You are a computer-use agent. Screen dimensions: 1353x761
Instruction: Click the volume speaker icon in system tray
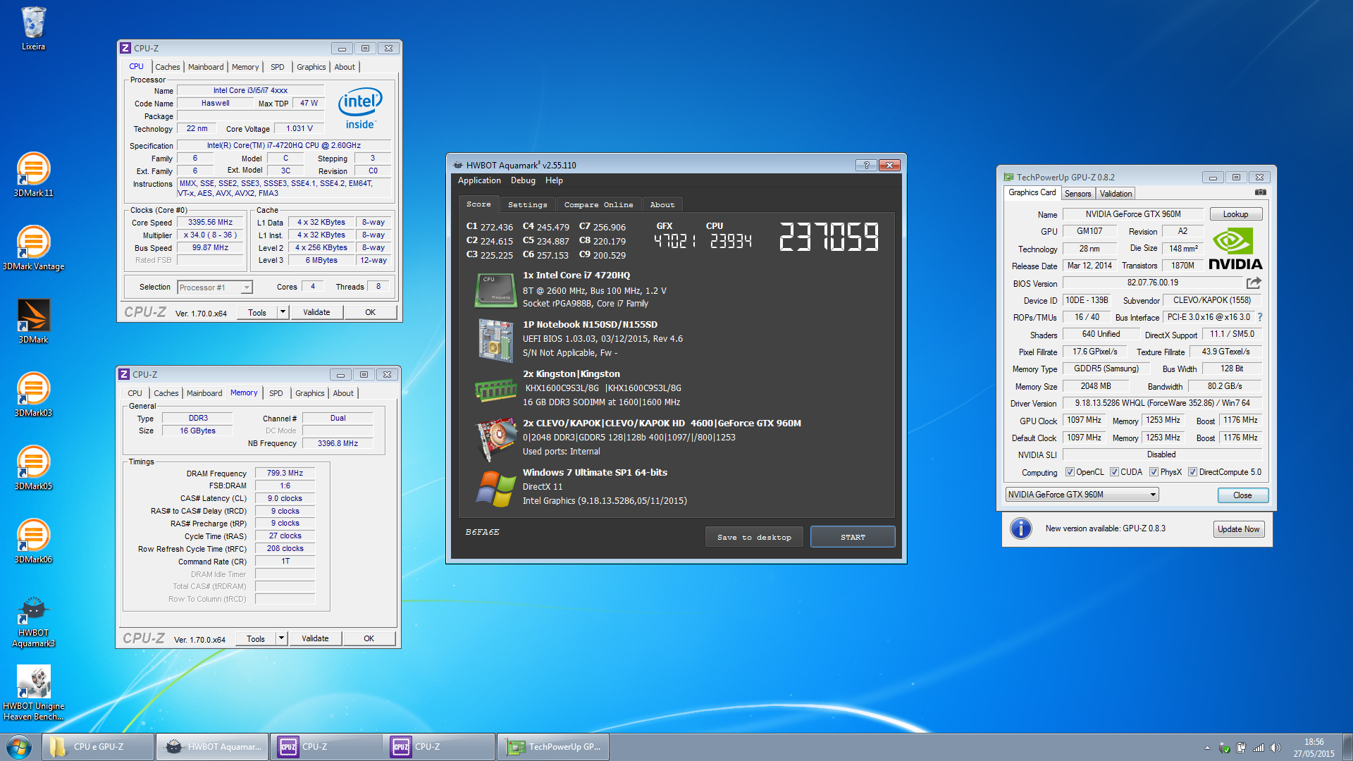click(x=1275, y=748)
